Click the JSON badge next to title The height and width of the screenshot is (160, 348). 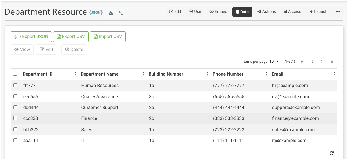pyautogui.click(x=96, y=12)
